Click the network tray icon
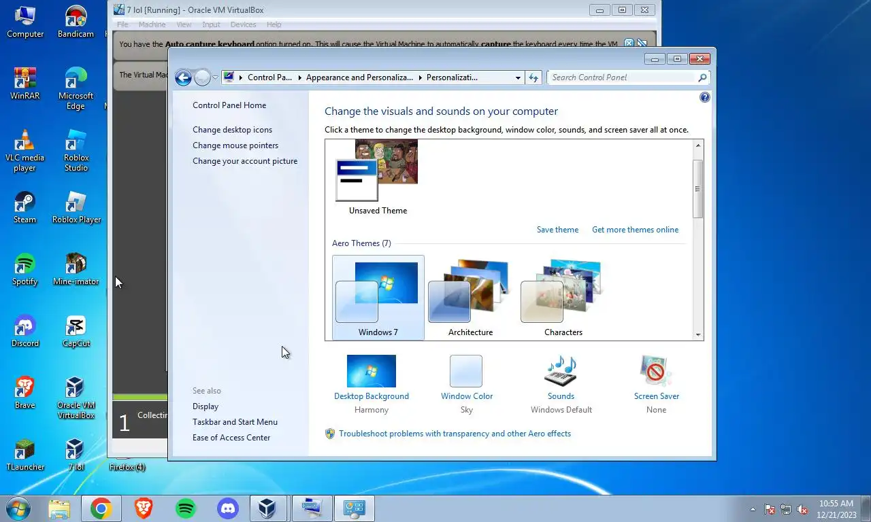871x522 pixels. [786, 509]
